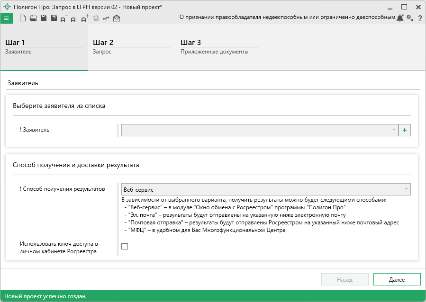The height and width of the screenshot is (302, 426).
Task: Switch to Шаг 2 Запрос tab
Action: pyautogui.click(x=131, y=47)
